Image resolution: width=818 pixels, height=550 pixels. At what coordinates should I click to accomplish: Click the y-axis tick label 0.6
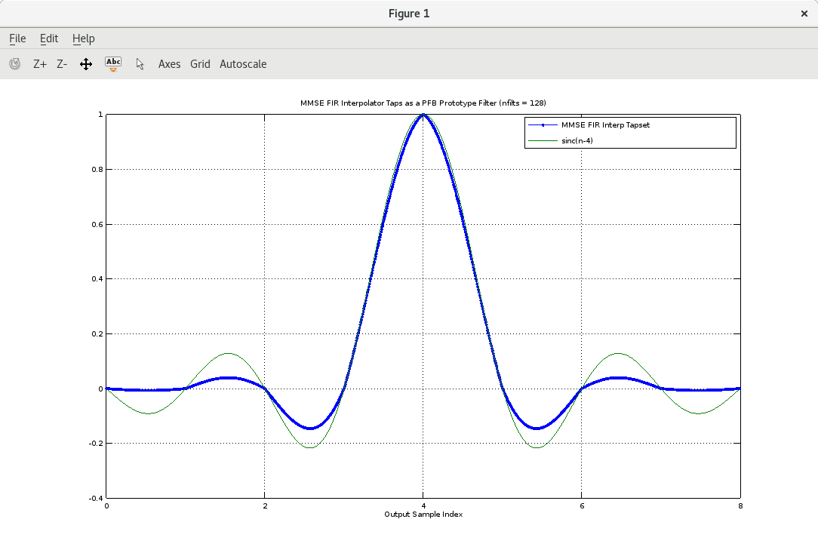tap(97, 224)
